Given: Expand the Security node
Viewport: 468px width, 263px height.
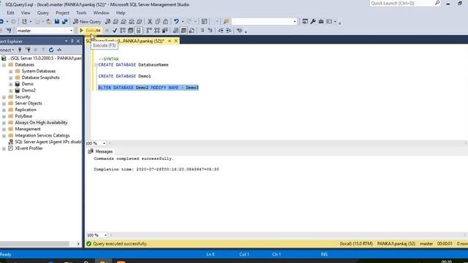Looking at the screenshot, I should [4, 97].
